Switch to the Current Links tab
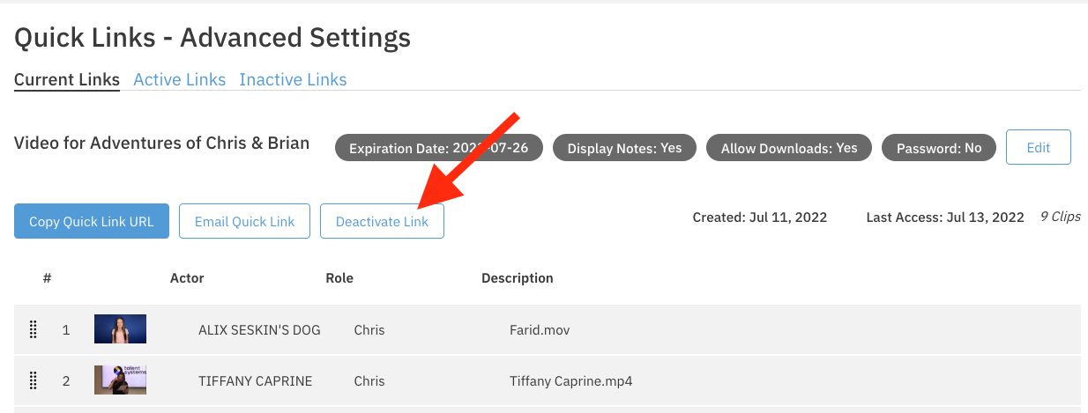Image resolution: width=1088 pixels, height=413 pixels. click(x=67, y=80)
